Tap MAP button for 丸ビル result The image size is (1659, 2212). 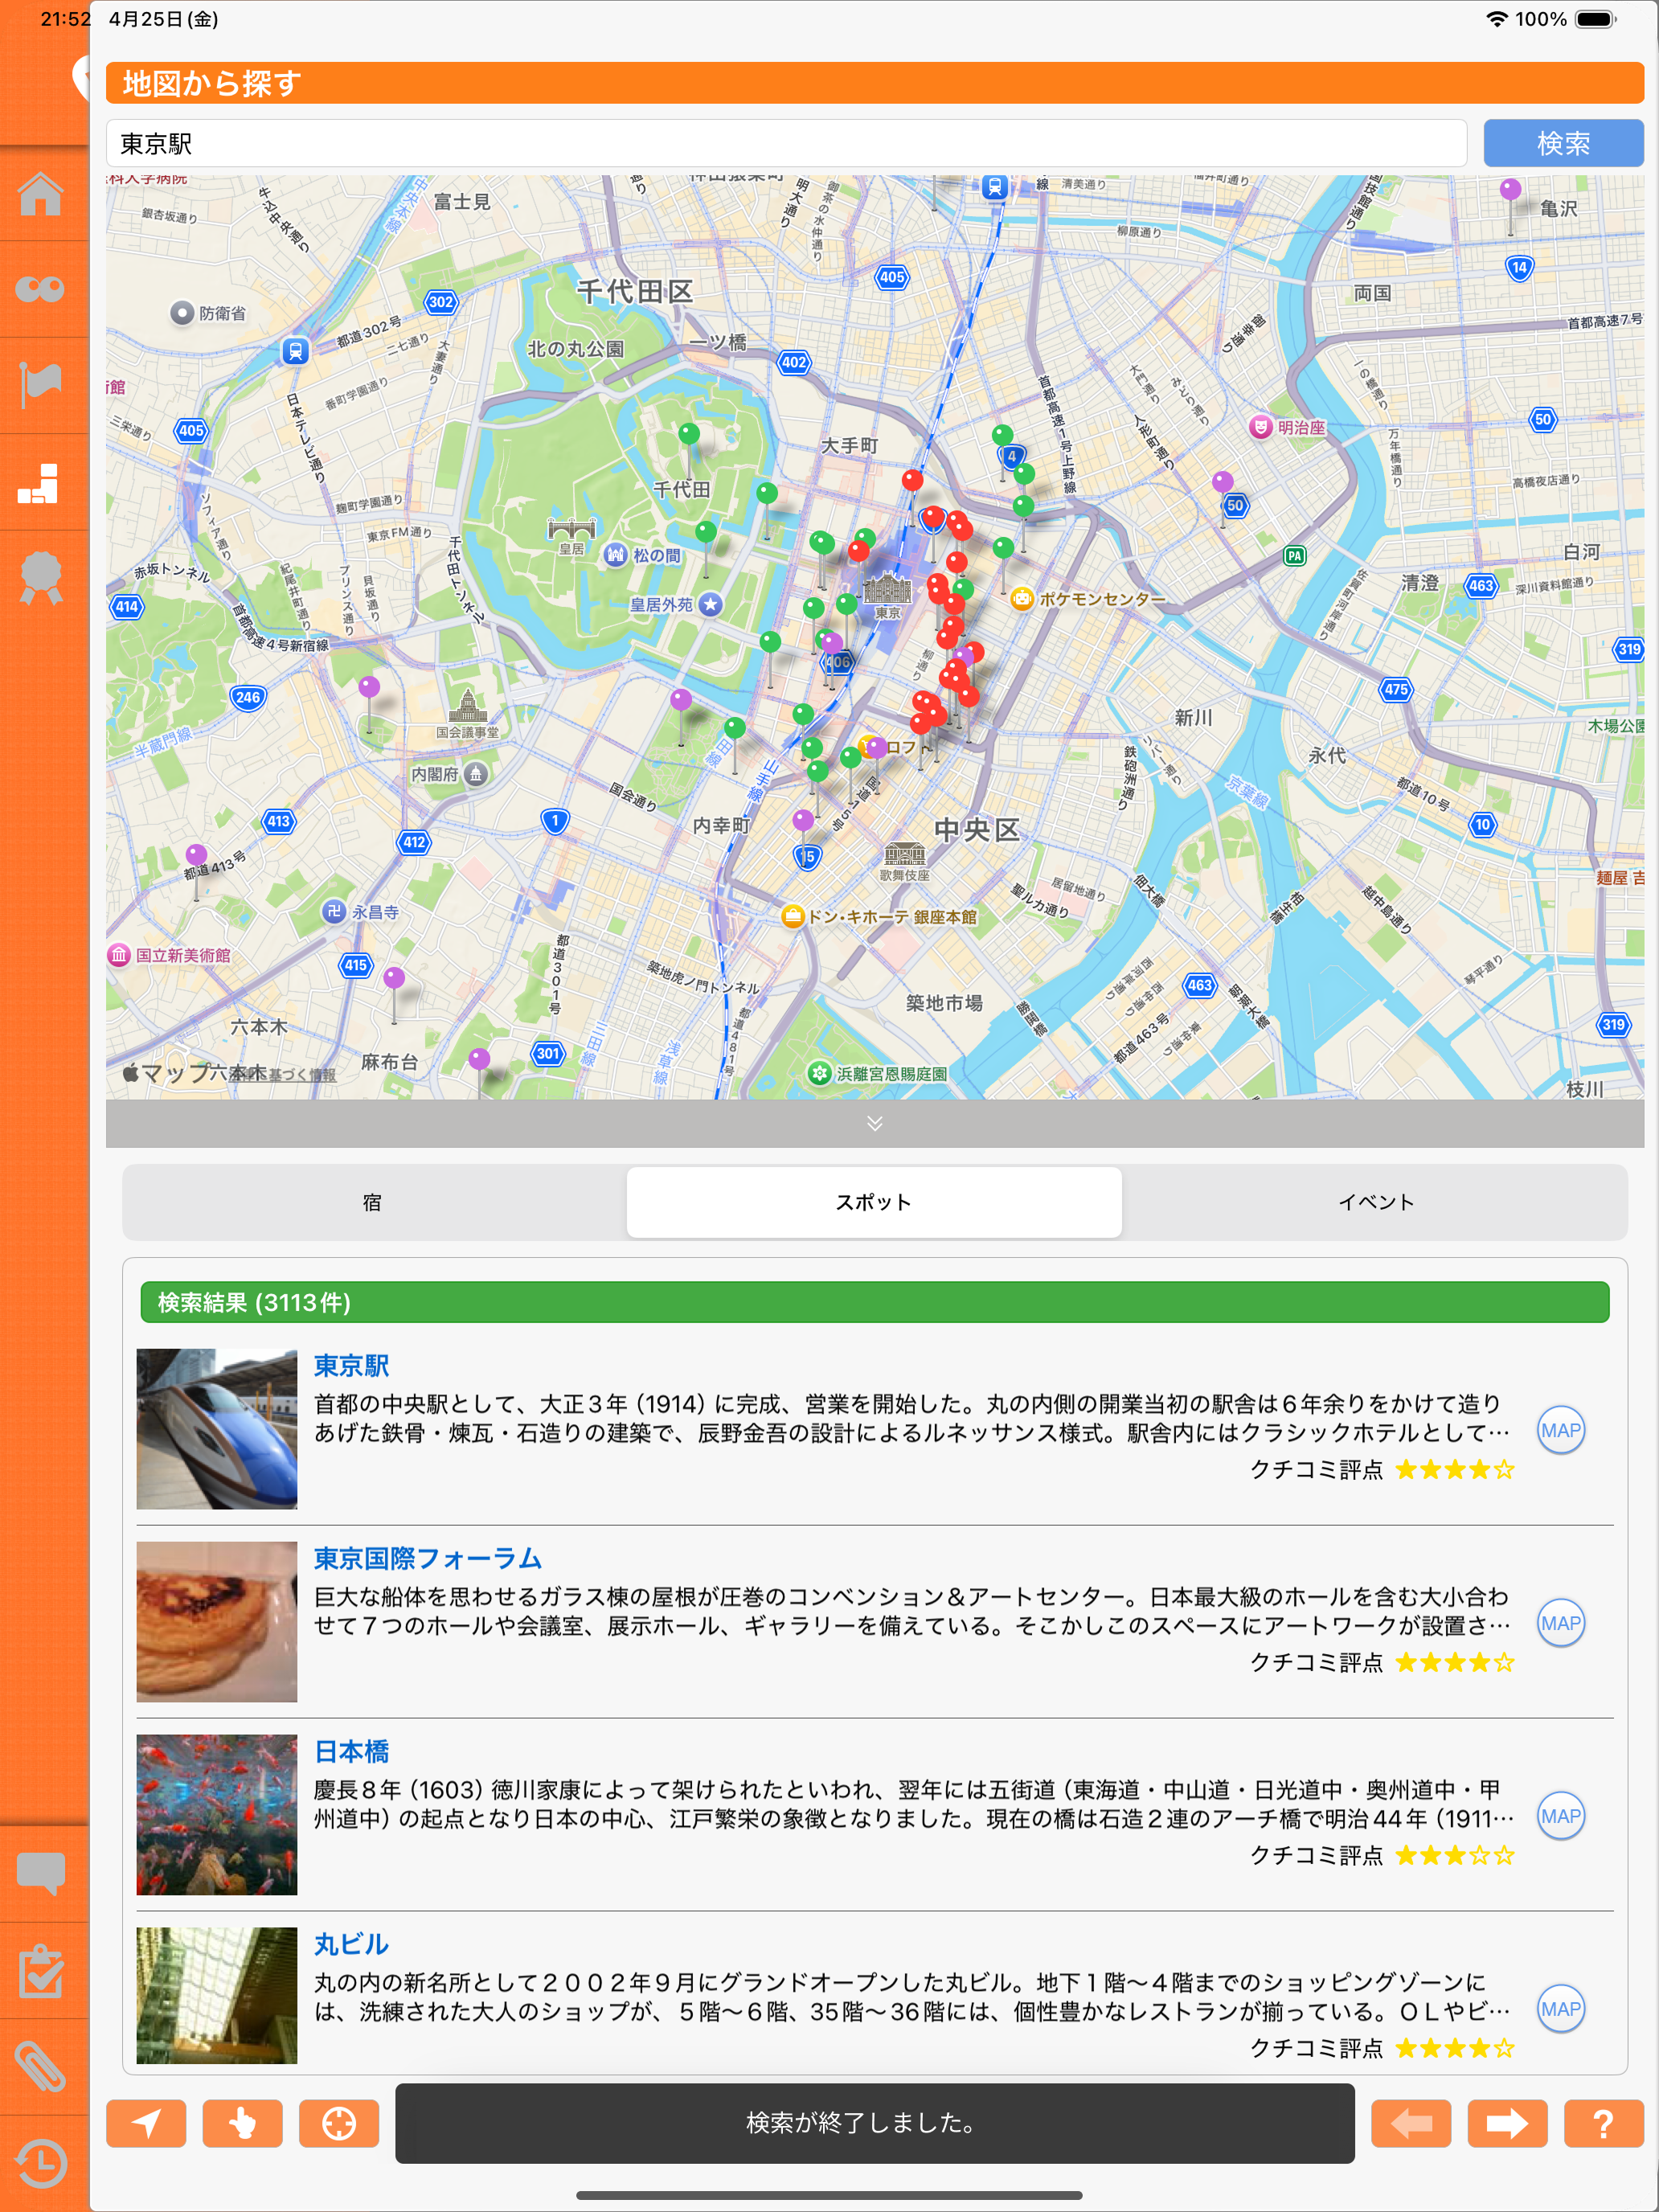[x=1560, y=2009]
